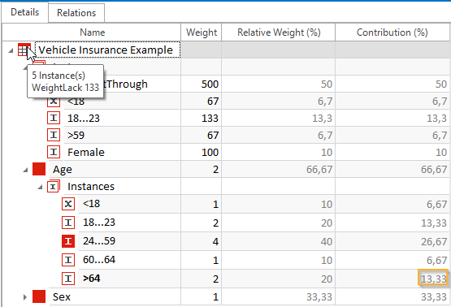Collapse the Age tree node
This screenshot has width=451, height=307.
point(25,170)
